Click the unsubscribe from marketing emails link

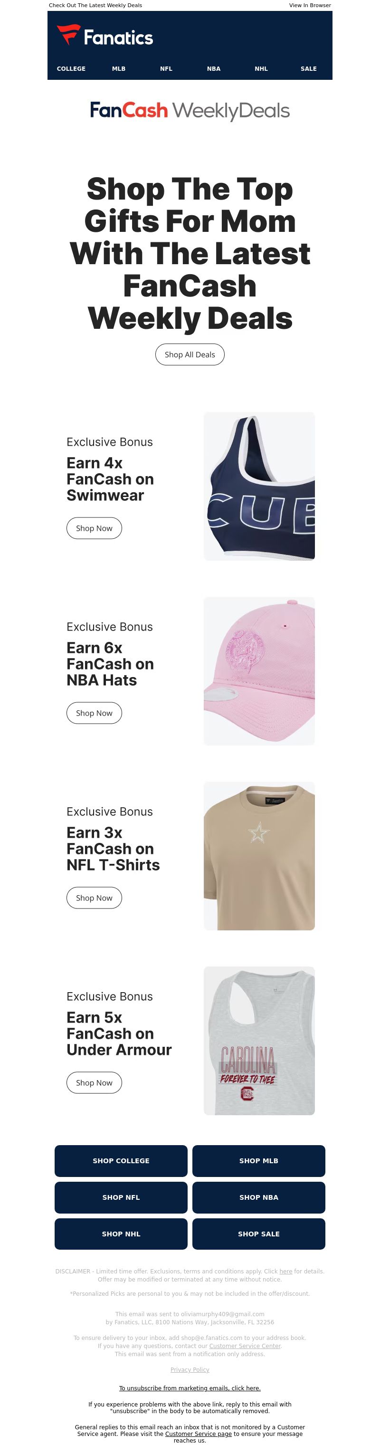(x=190, y=1388)
